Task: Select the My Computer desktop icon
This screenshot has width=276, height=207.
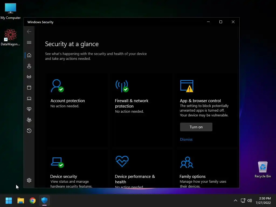Action: 11,11
